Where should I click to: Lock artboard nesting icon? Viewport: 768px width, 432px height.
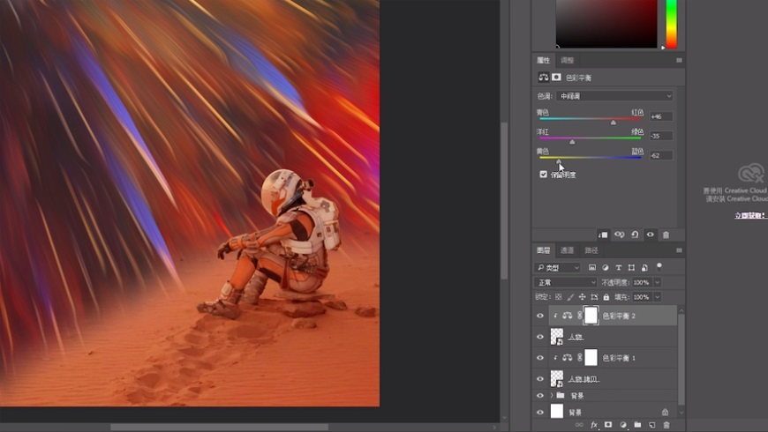(594, 297)
